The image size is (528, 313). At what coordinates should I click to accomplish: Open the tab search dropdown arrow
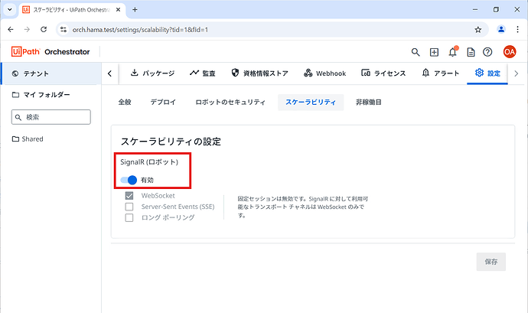9,10
